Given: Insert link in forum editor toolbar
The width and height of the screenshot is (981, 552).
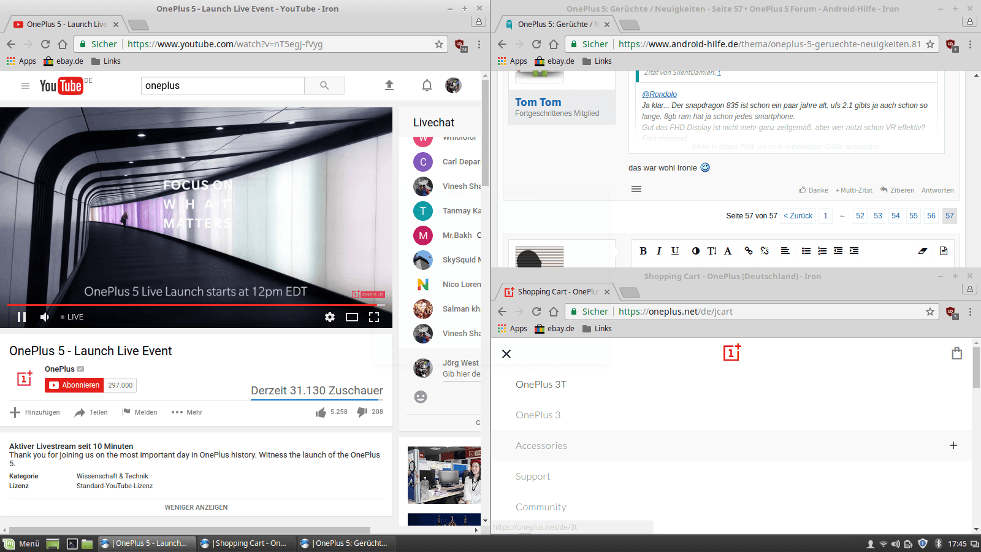Looking at the screenshot, I should (749, 251).
